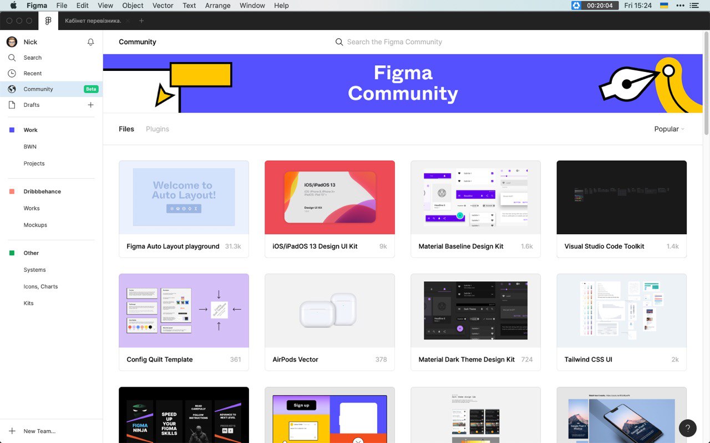The width and height of the screenshot is (710, 443).
Task: Open Material Dark Theme Design Kit thumbnail
Action: pyautogui.click(x=475, y=311)
